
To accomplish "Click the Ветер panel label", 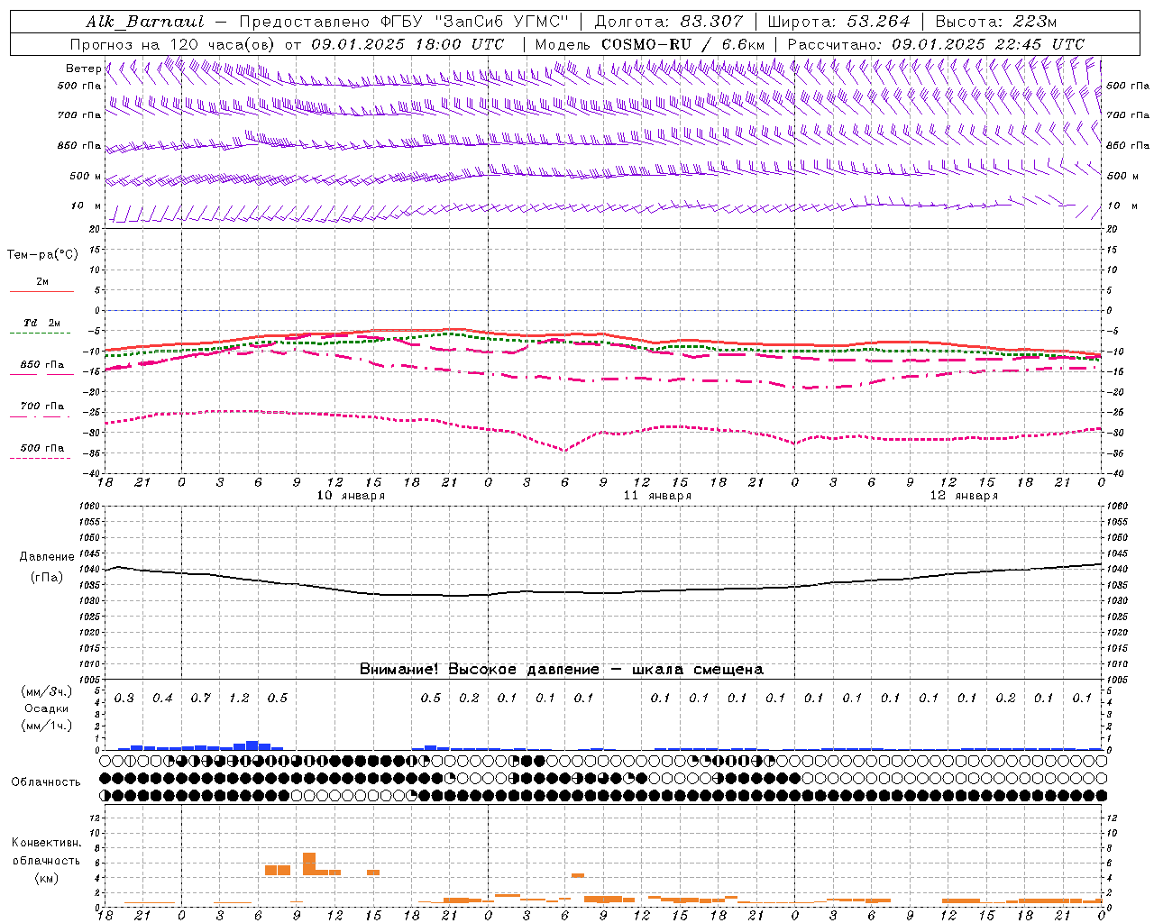I will click(84, 69).
